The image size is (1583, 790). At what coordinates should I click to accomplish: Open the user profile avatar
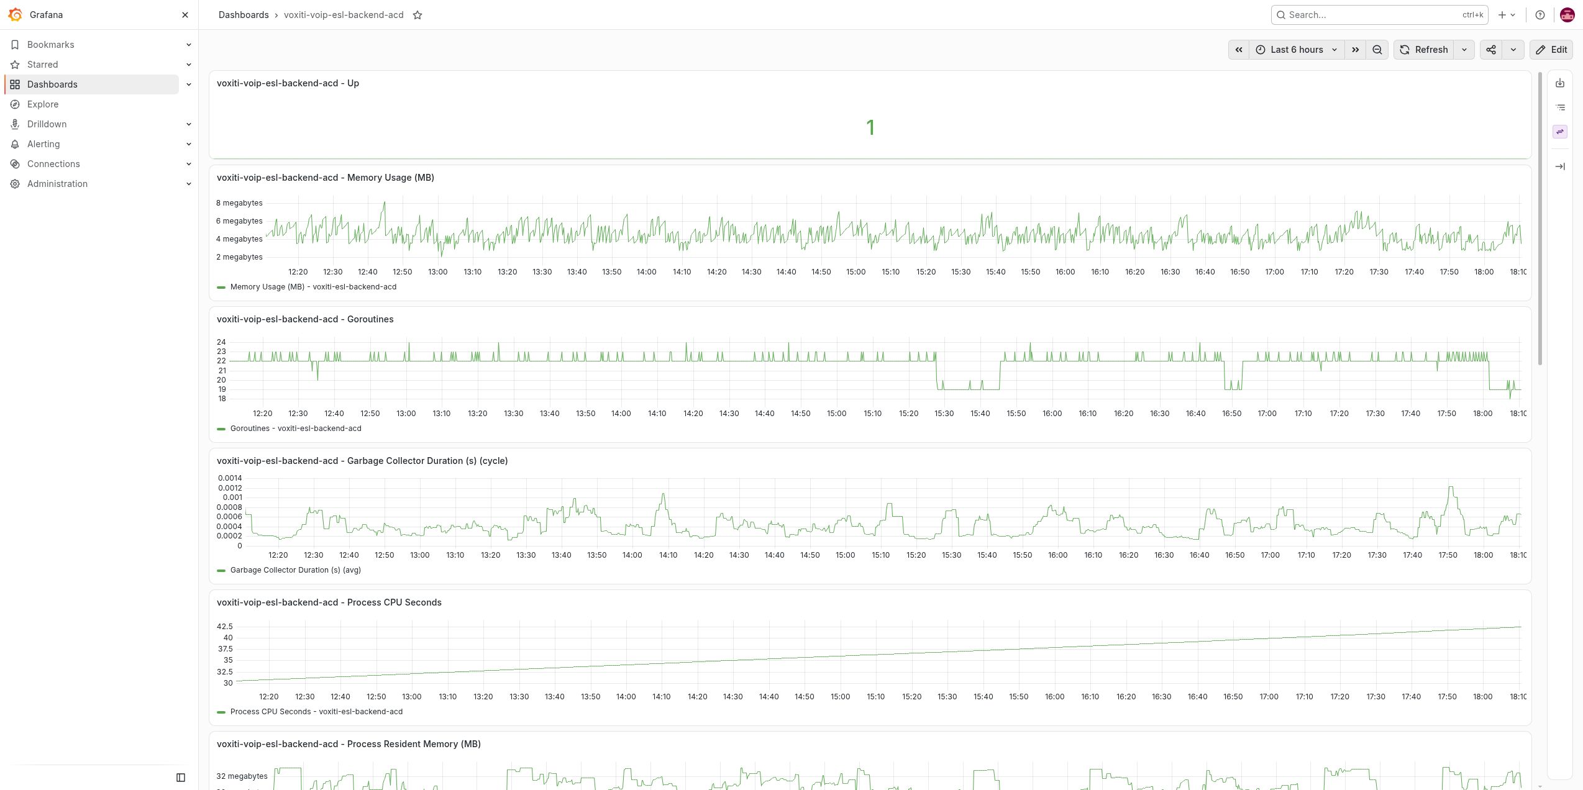[1567, 15]
